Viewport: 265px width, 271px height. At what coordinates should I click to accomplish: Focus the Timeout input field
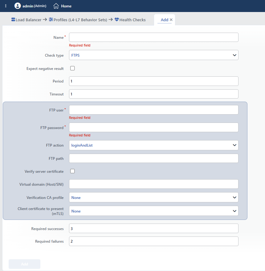pos(153,94)
